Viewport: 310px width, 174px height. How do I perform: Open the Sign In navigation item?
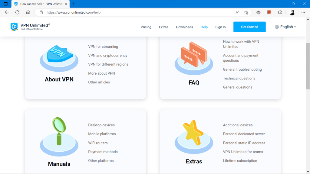click(220, 27)
